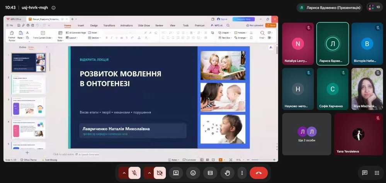Select the Софія Харченко participant tile
Viewport: 386px width, 183px height.
point(333,89)
